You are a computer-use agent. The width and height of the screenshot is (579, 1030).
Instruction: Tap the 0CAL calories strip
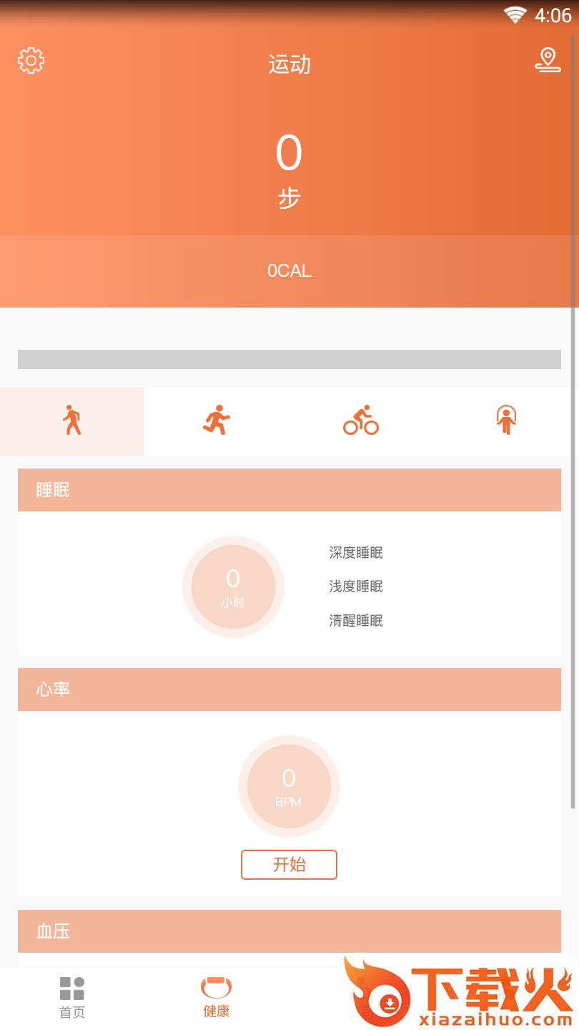[289, 271]
